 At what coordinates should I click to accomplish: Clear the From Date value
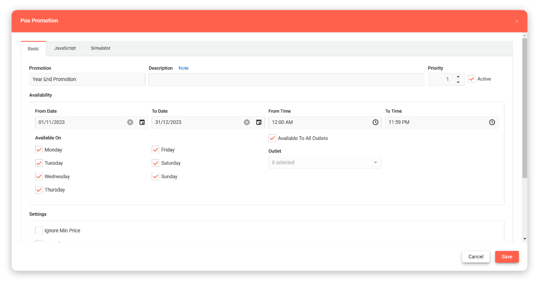coord(130,122)
